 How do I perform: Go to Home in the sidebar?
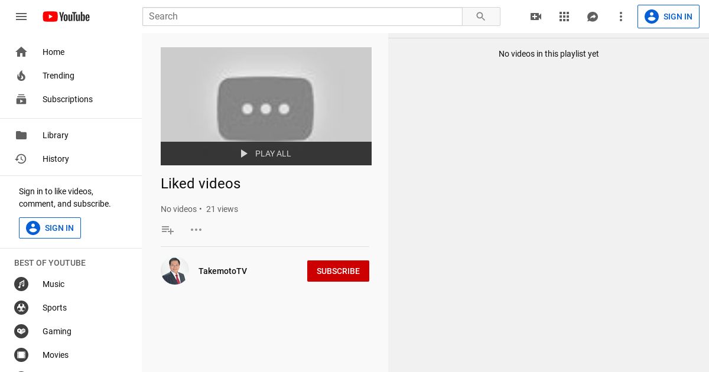(71, 52)
